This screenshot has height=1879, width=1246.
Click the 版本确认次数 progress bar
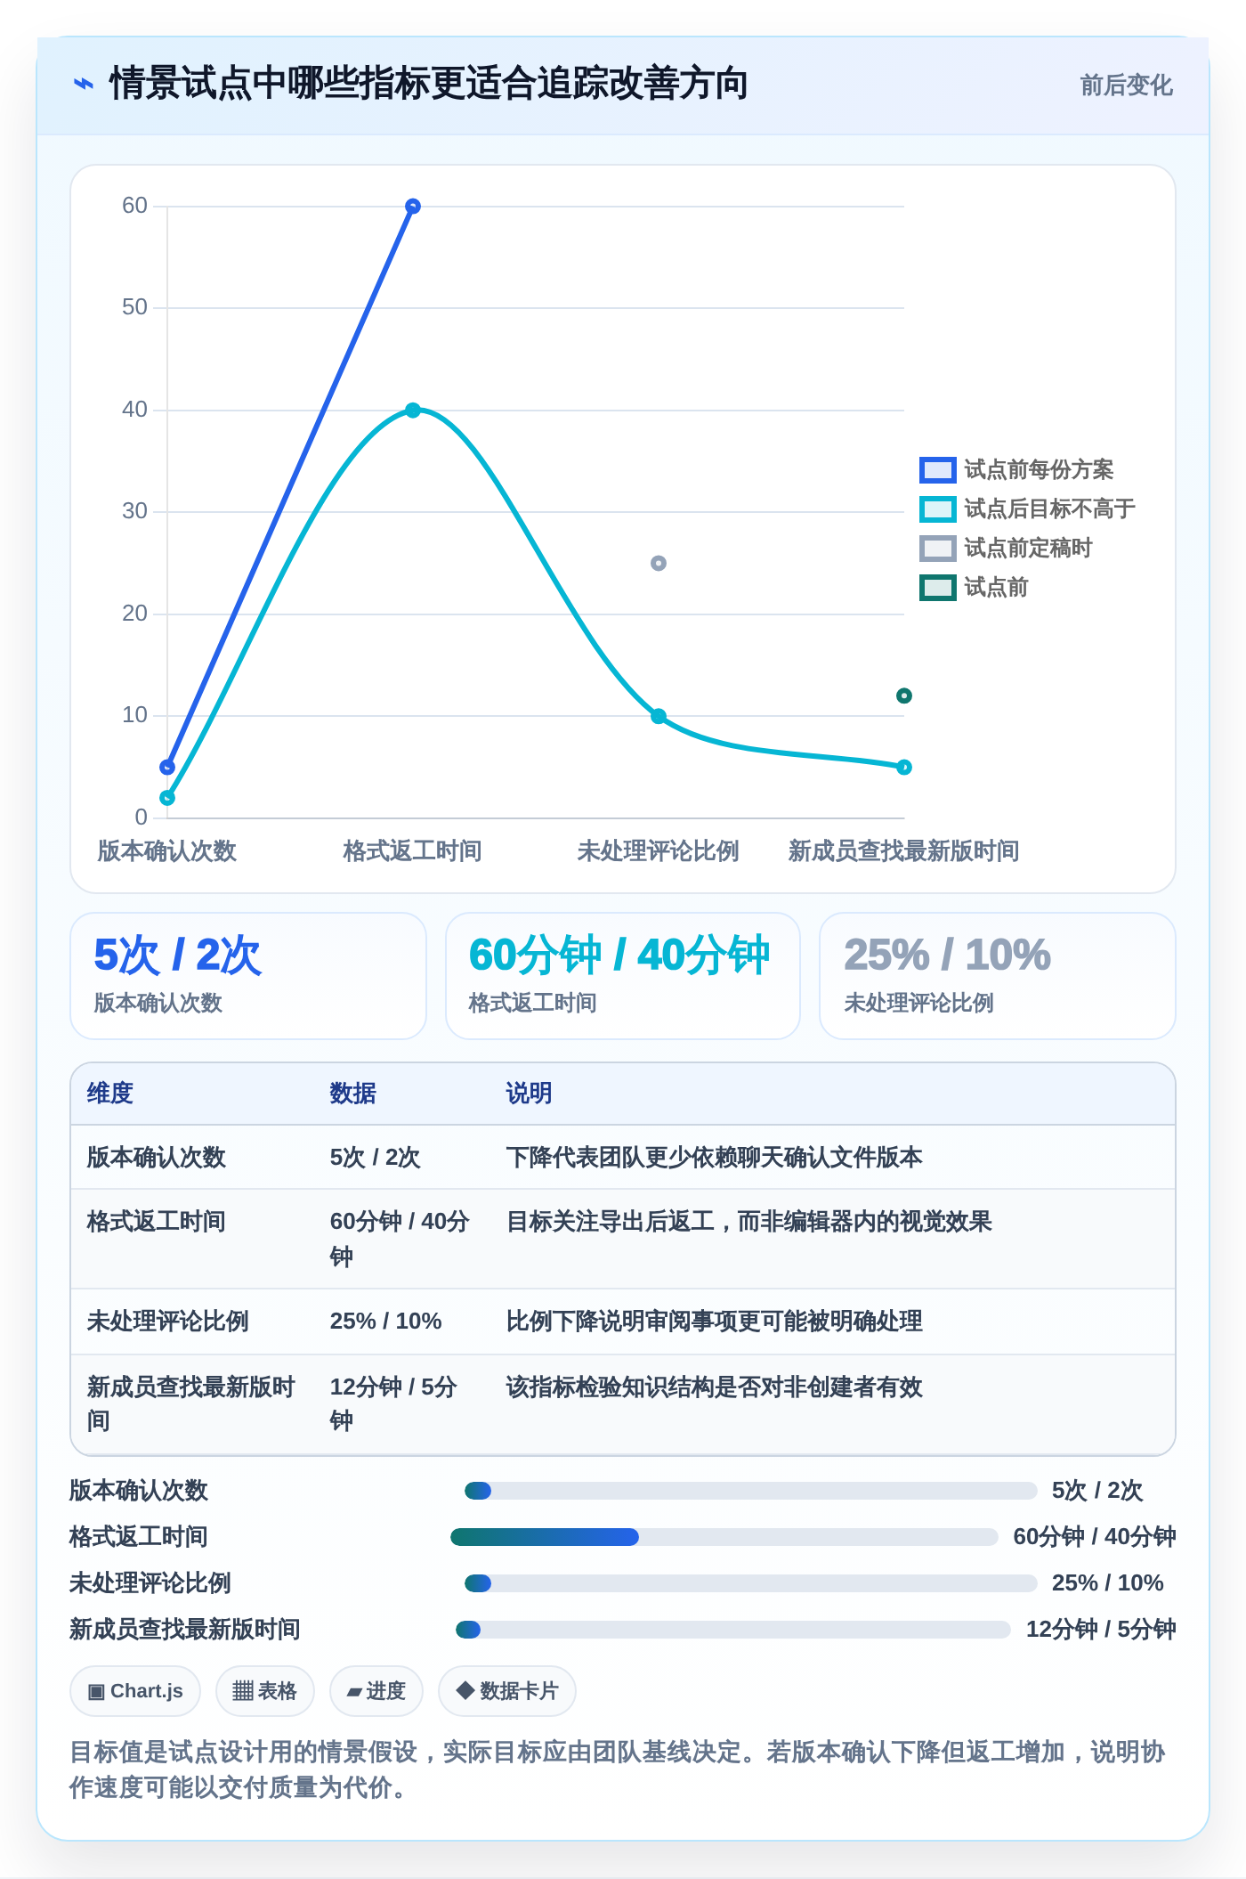[751, 1491]
